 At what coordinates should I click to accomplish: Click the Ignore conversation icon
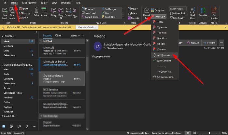pos(23,9)
